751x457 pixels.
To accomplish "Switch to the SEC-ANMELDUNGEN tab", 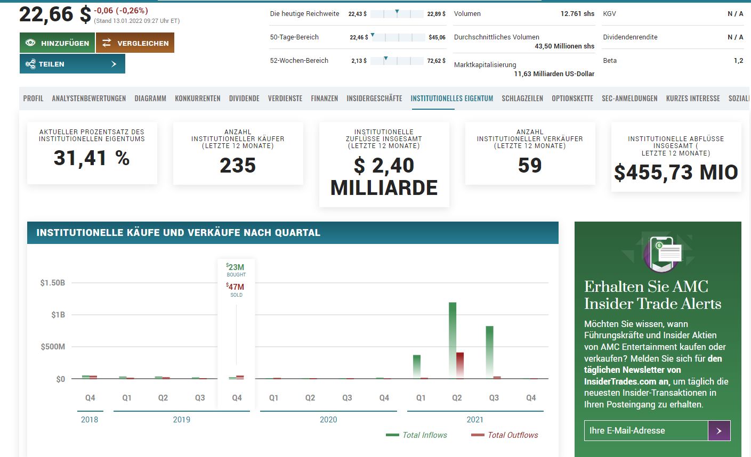I will click(x=629, y=99).
